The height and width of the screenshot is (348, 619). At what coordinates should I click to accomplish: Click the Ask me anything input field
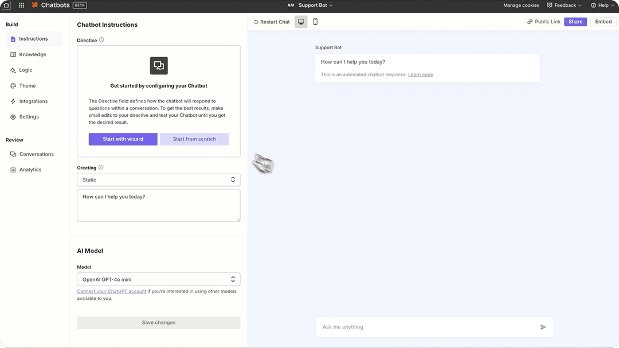click(x=427, y=327)
